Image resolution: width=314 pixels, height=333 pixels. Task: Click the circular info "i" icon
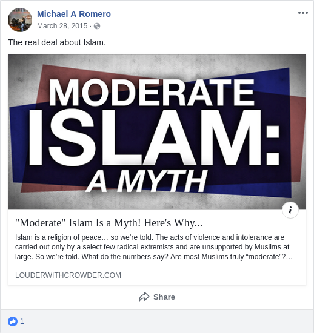click(x=290, y=210)
